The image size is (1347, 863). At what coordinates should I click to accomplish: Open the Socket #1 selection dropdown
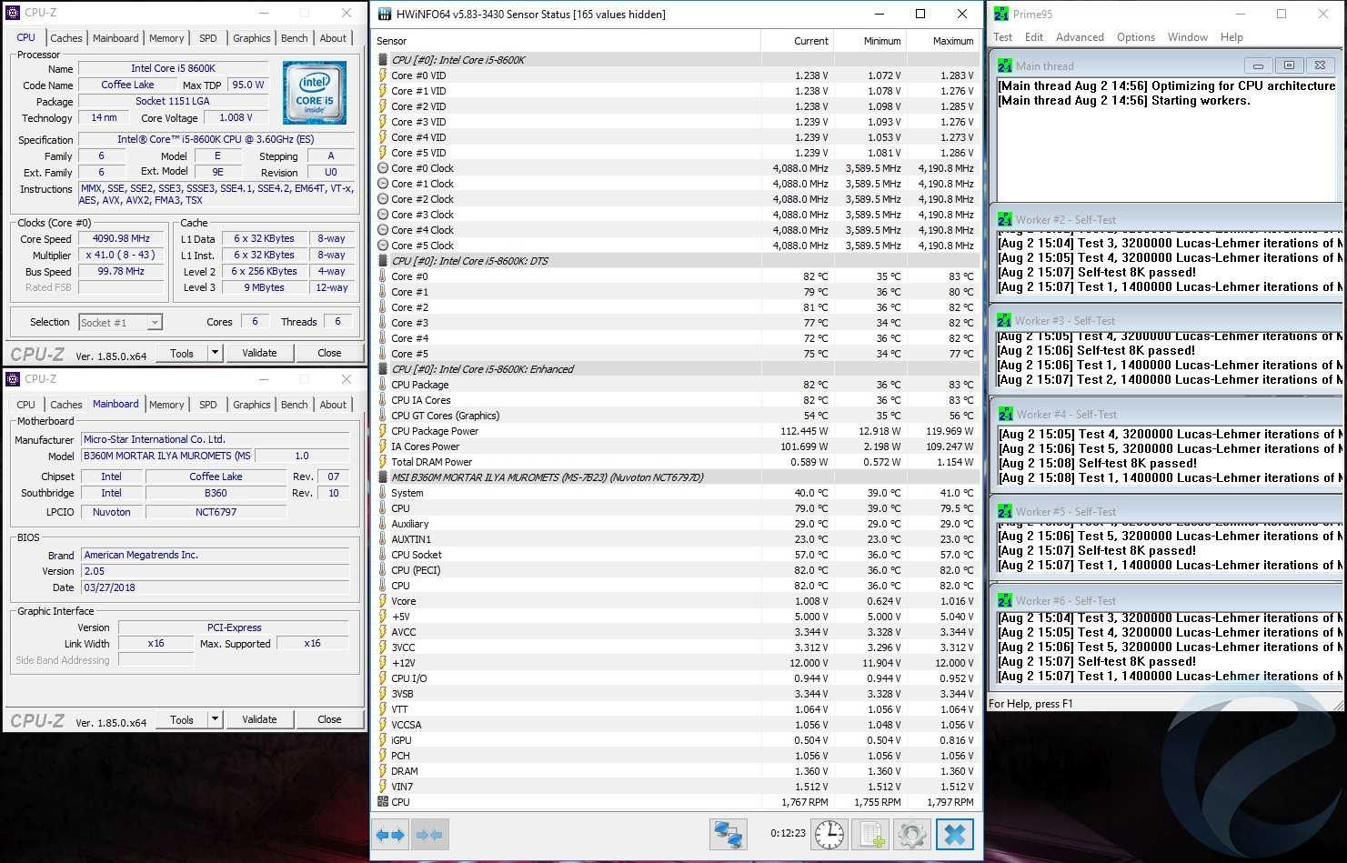[155, 322]
